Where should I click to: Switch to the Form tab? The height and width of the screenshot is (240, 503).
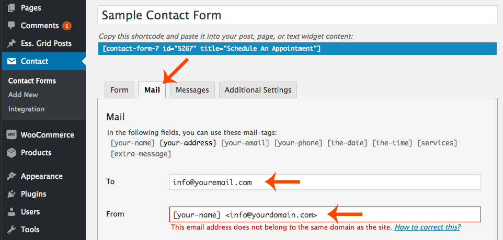[x=119, y=90]
